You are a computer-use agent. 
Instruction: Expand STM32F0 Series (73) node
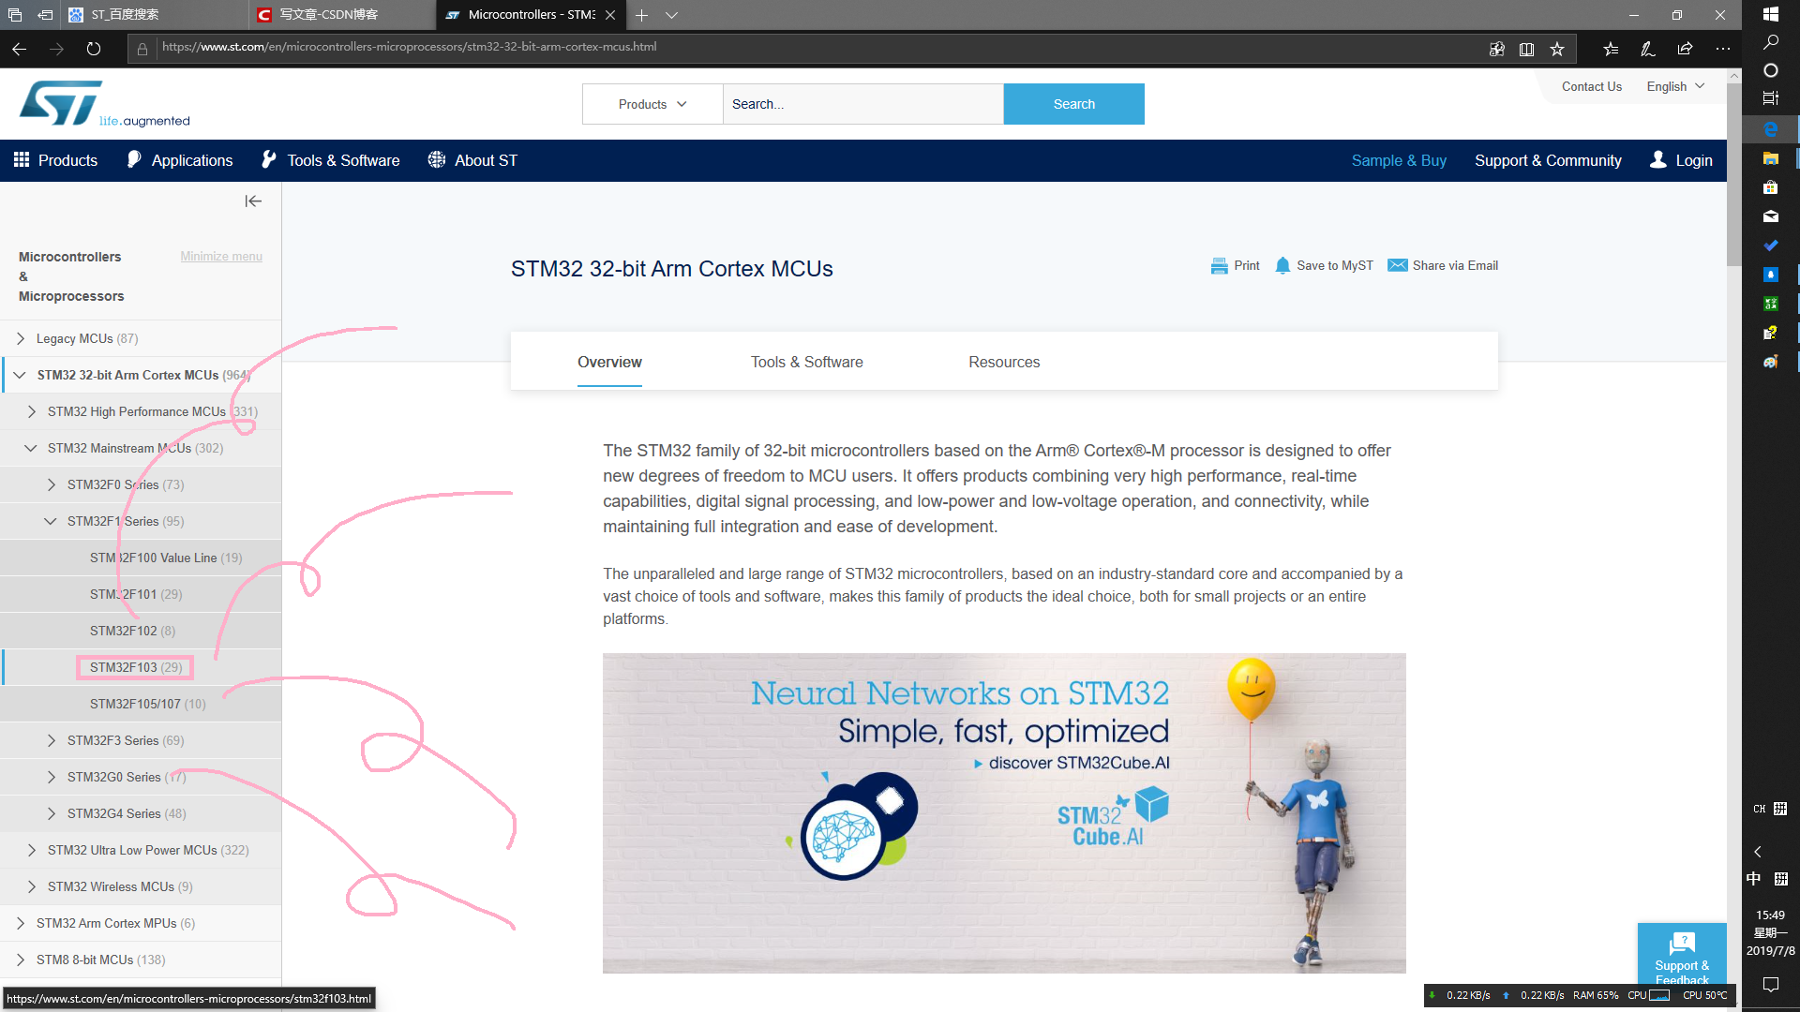click(52, 484)
